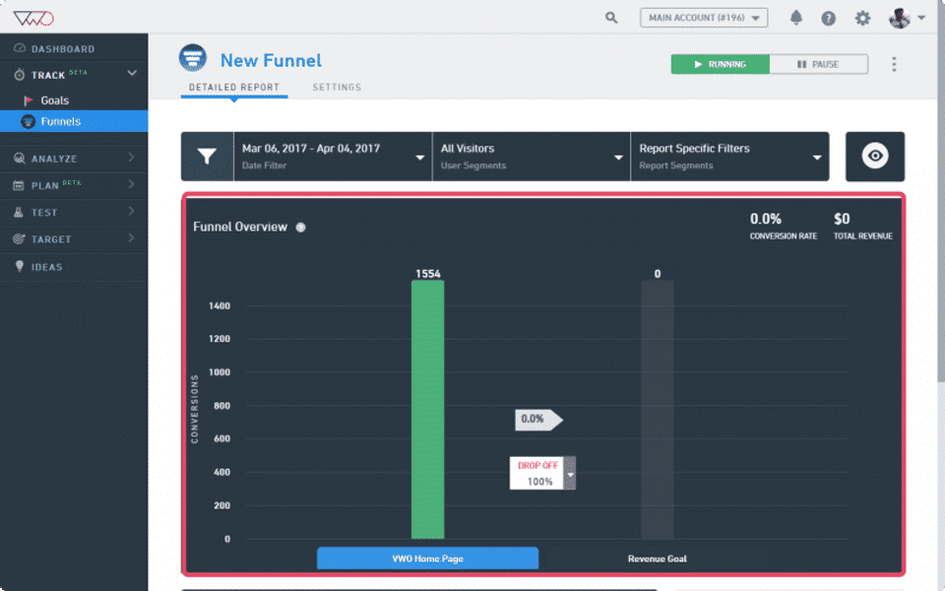This screenshot has height=591, width=945.
Task: Click the Funnels sidebar icon
Action: tap(28, 121)
